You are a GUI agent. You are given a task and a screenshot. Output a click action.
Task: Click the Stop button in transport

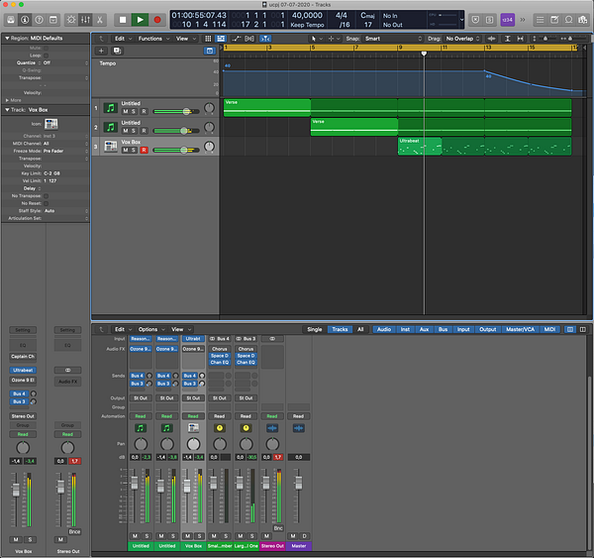(122, 19)
